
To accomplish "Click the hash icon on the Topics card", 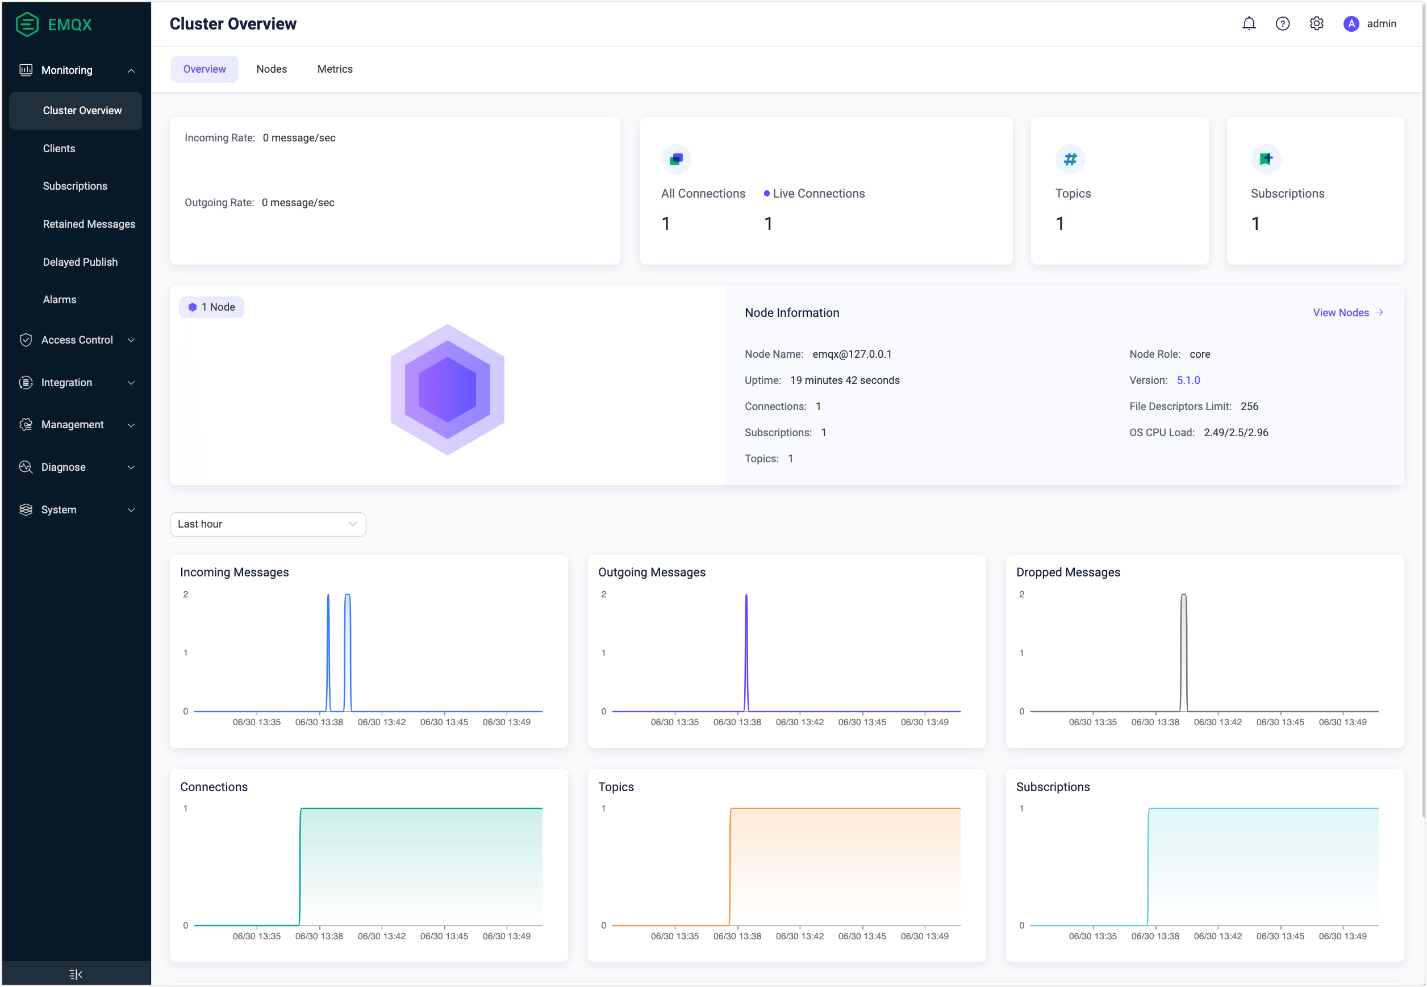I will click(1071, 159).
